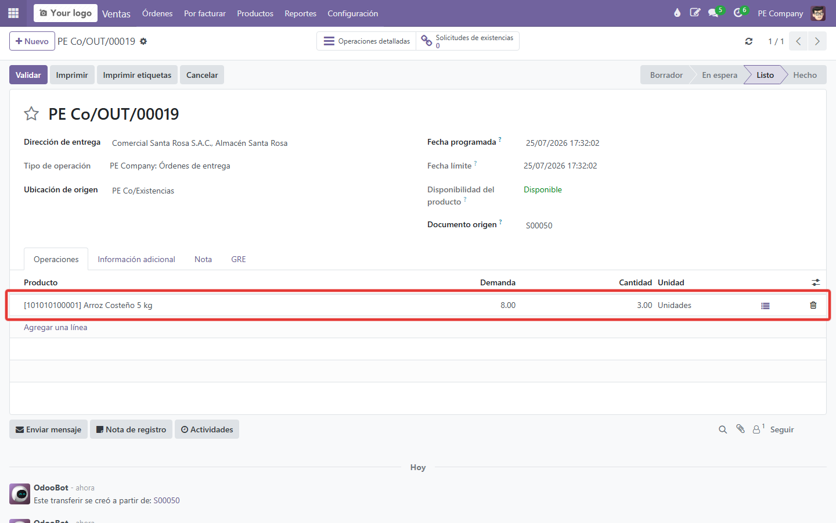Click the paperclip attachments icon
836x523 pixels.
[740, 429]
